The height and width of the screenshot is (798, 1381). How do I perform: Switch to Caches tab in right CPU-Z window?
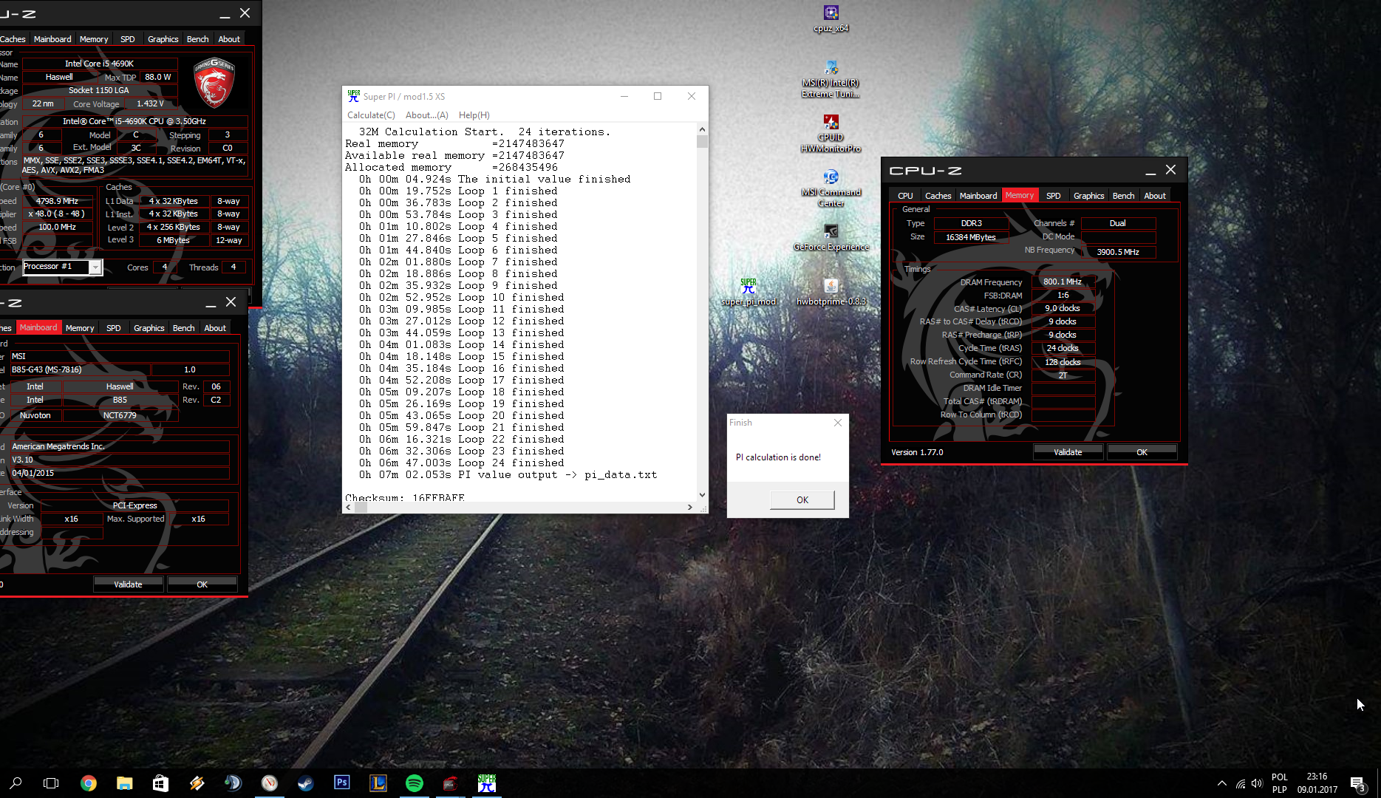click(x=938, y=196)
